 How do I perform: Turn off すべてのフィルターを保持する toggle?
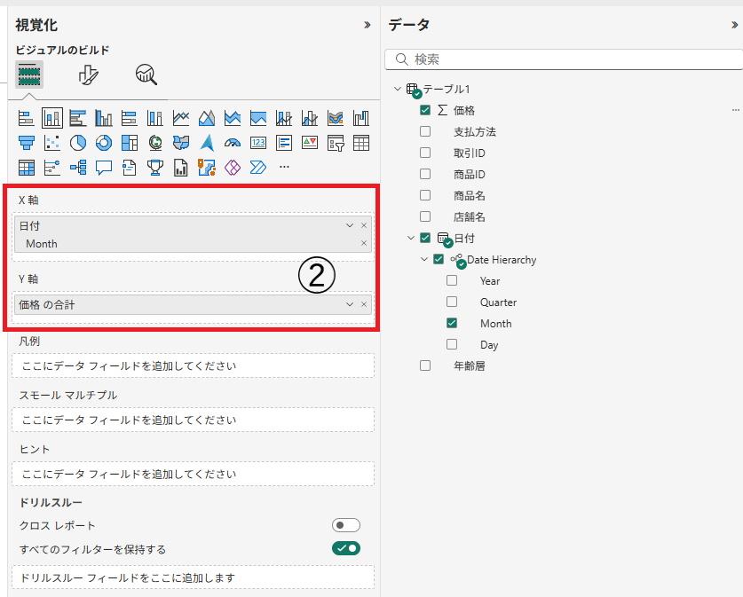pyautogui.click(x=345, y=548)
